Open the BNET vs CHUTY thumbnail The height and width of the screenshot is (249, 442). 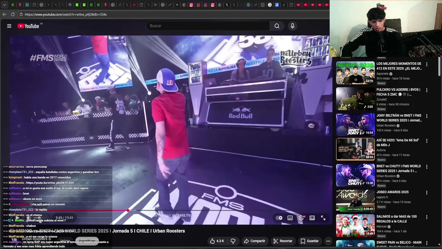355,175
